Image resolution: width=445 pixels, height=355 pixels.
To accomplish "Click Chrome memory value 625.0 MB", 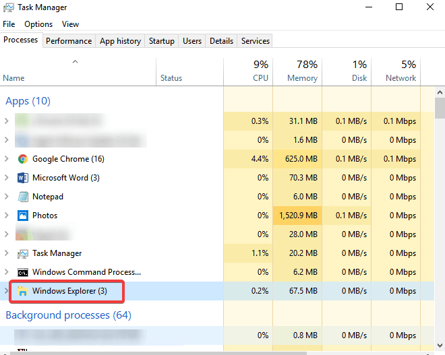I will 301,159.
